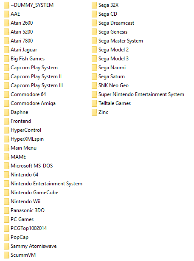This screenshot has width=194, height=261.
Task: Select the PCGTop1002014 folder
Action: pos(25,228)
